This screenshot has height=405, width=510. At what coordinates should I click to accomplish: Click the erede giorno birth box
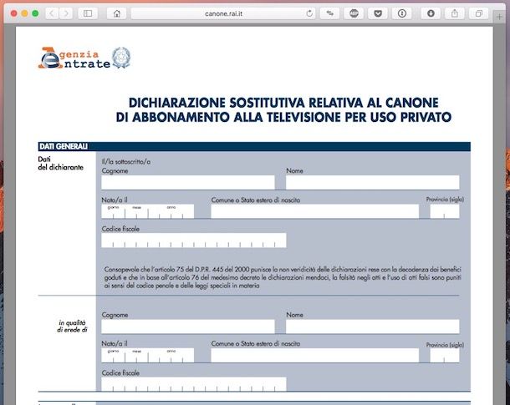point(113,355)
